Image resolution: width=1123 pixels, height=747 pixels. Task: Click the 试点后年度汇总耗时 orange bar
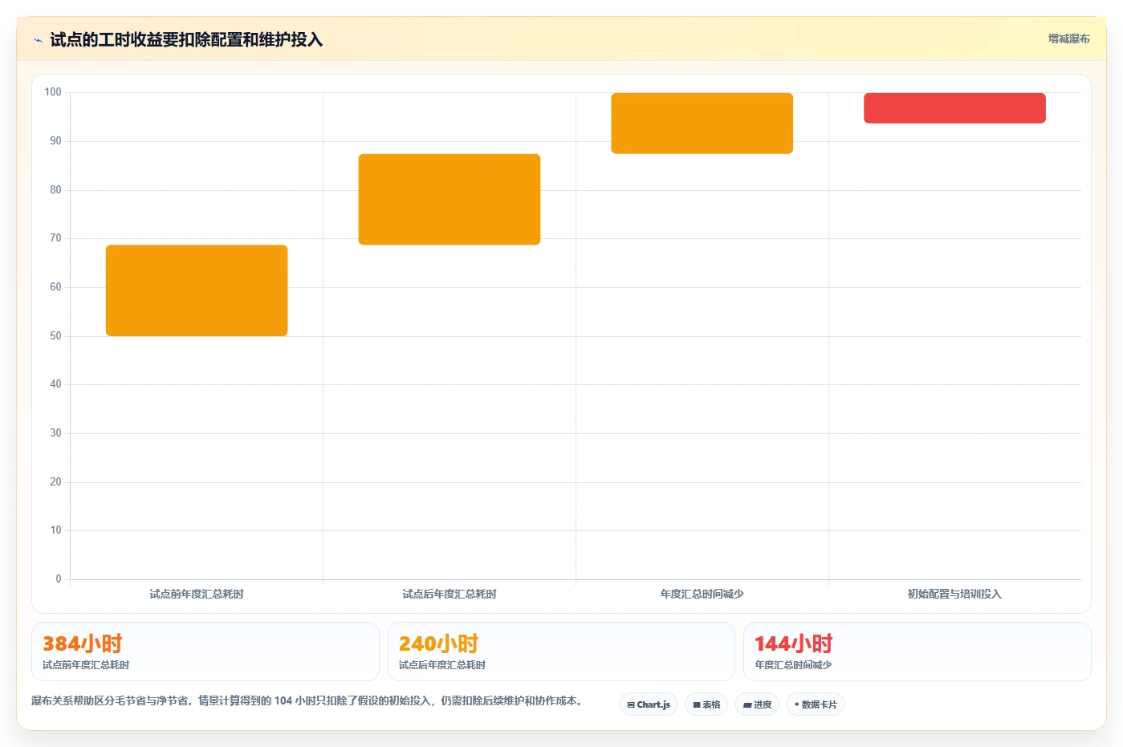450,199
